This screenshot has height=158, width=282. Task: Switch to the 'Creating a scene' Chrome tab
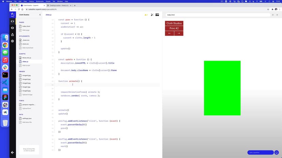60,5
